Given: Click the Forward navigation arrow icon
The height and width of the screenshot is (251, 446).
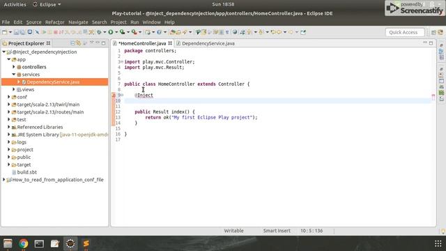Looking at the screenshot, I should point(291,32).
